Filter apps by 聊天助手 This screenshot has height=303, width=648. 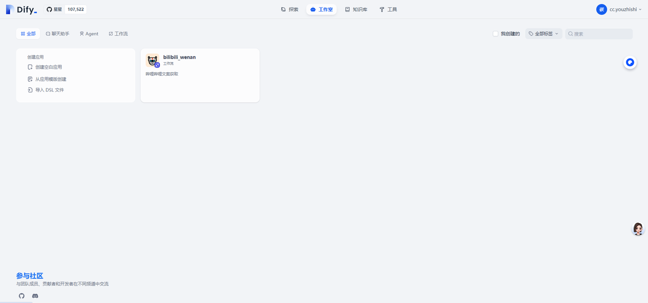click(57, 34)
